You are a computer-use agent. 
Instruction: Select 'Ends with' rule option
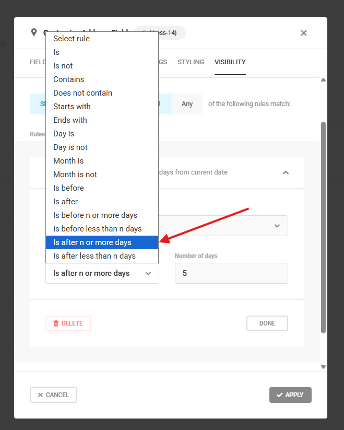[102, 120]
